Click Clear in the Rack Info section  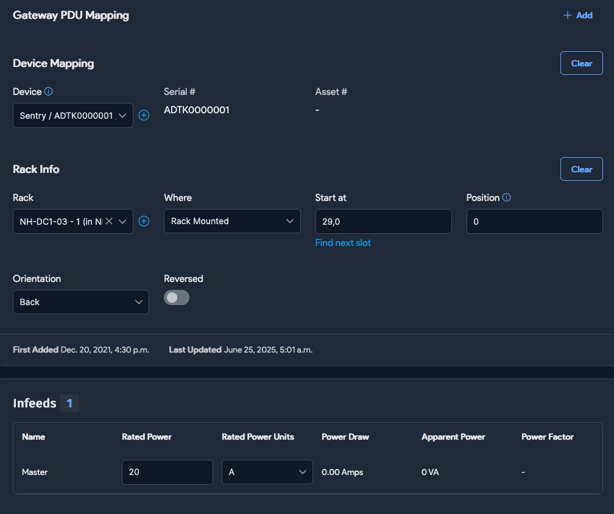[581, 169]
